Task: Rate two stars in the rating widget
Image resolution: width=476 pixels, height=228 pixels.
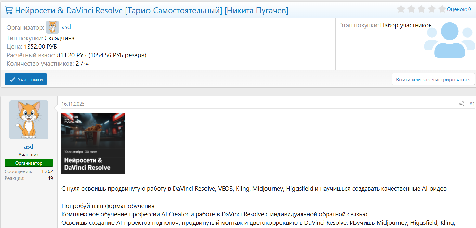Action: pos(411,9)
